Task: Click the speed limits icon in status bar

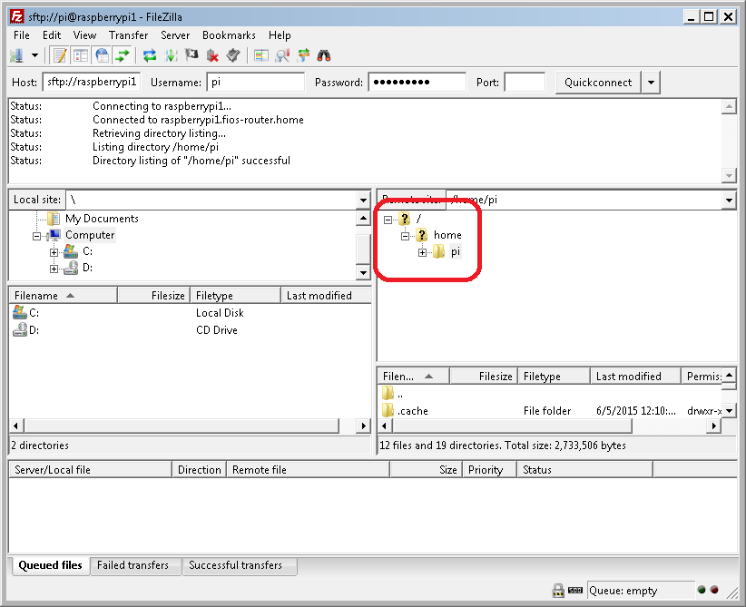Action: (575, 591)
